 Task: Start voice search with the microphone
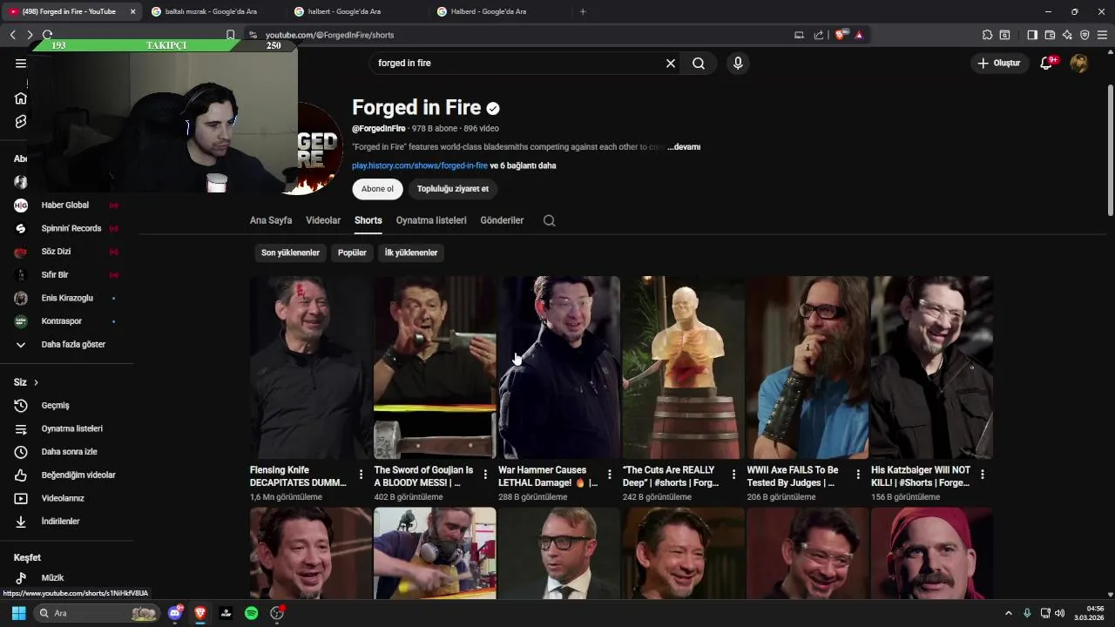[x=738, y=63]
